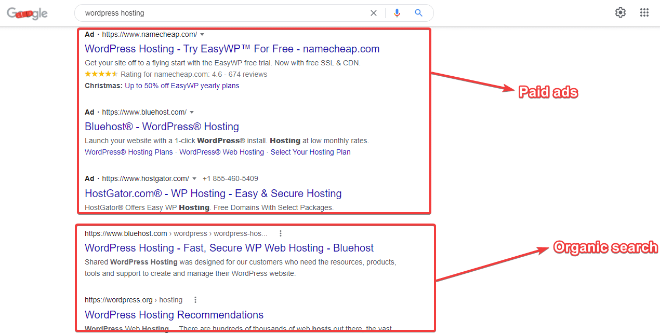This screenshot has height=334, width=660.
Task: Open Bluehost WordPress Hosting ad title
Action: click(162, 127)
